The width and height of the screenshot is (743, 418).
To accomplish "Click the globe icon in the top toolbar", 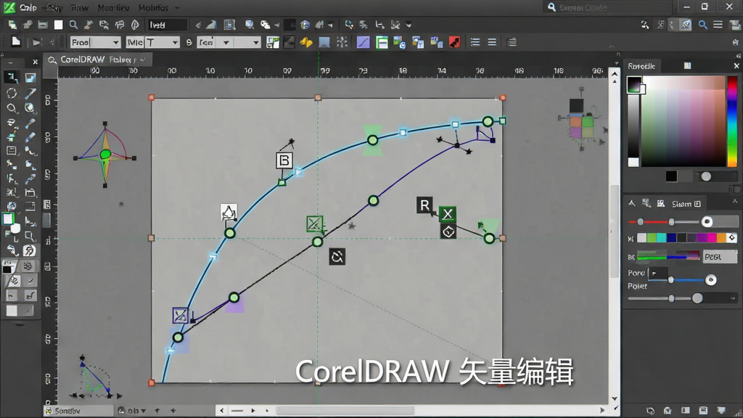I will tap(305, 25).
